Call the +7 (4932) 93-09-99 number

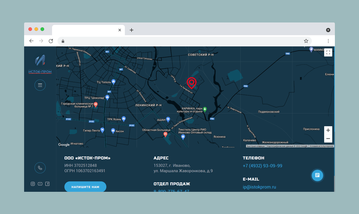(262, 166)
